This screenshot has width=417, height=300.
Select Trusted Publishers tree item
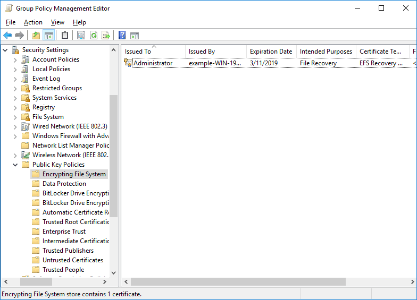[68, 251]
